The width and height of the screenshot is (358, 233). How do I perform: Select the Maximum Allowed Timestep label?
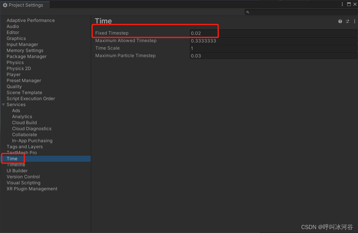(126, 41)
